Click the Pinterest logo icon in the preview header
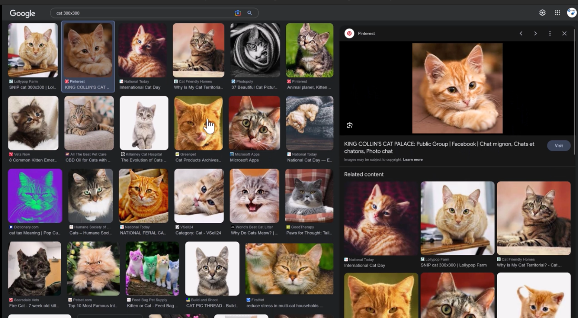Image resolution: width=578 pixels, height=318 pixels. point(349,33)
